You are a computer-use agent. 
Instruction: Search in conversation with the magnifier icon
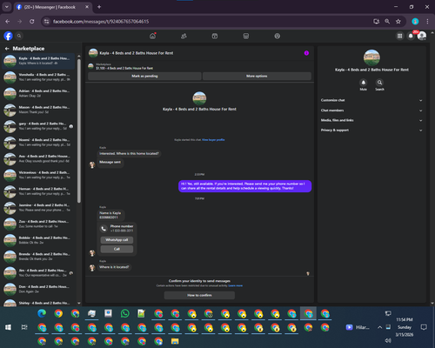[x=379, y=83]
